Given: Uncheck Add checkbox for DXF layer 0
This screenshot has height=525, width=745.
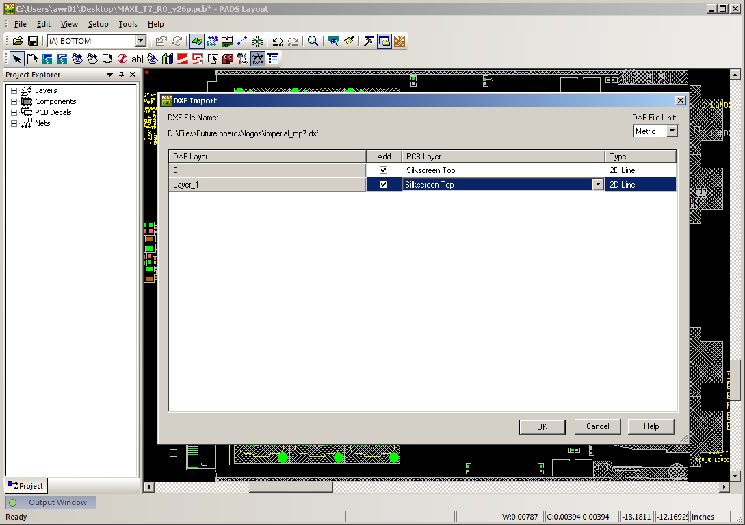Looking at the screenshot, I should 384,170.
